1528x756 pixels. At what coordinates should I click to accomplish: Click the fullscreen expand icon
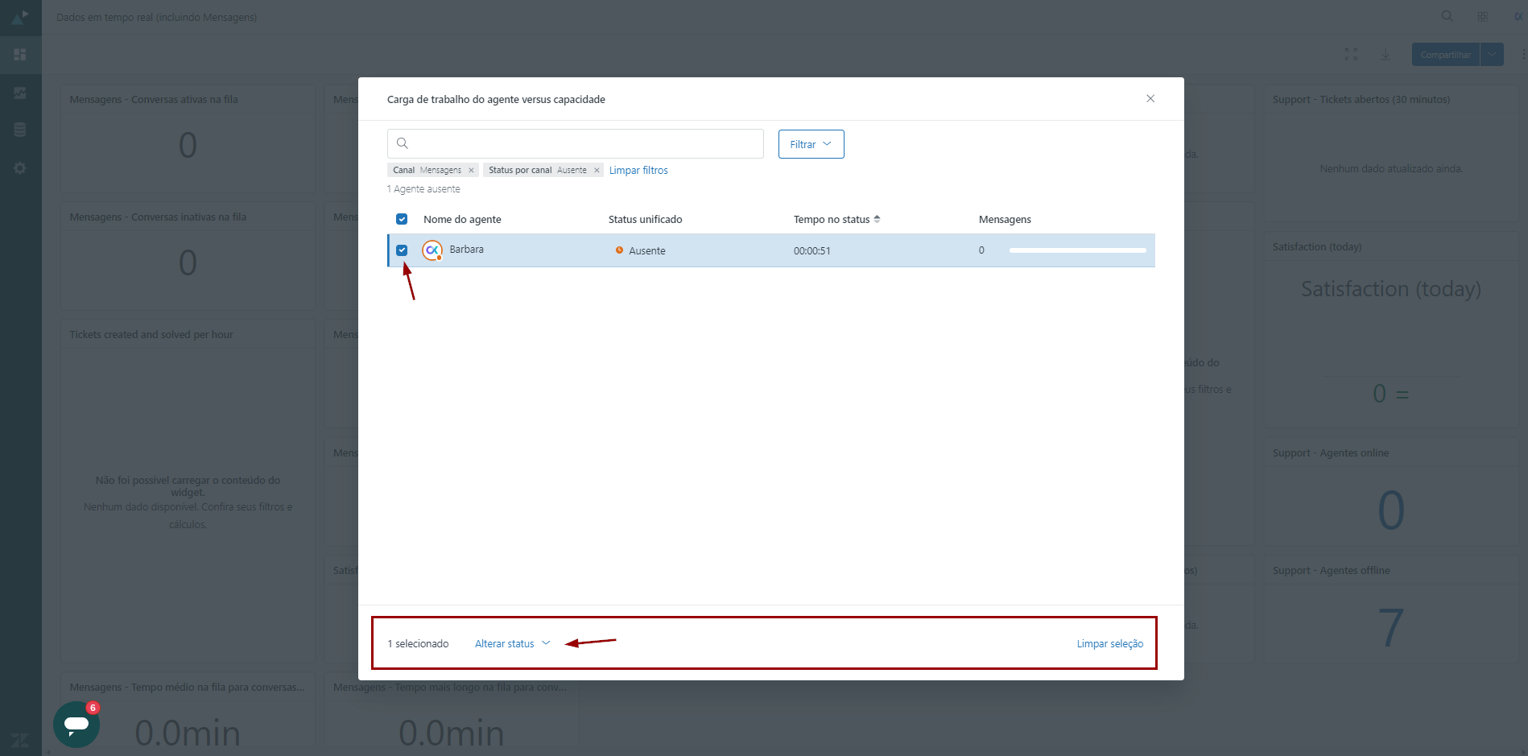pyautogui.click(x=1351, y=55)
